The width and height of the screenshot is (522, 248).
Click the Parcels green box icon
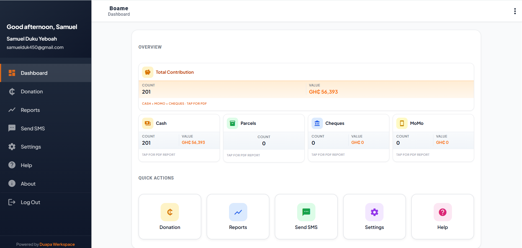232,123
